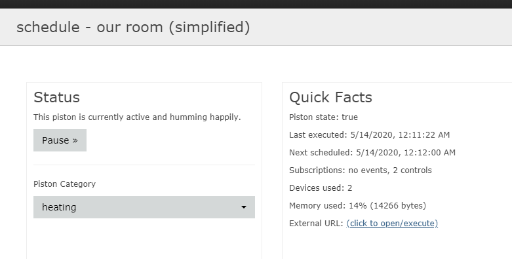Pause the active piston

(60, 140)
